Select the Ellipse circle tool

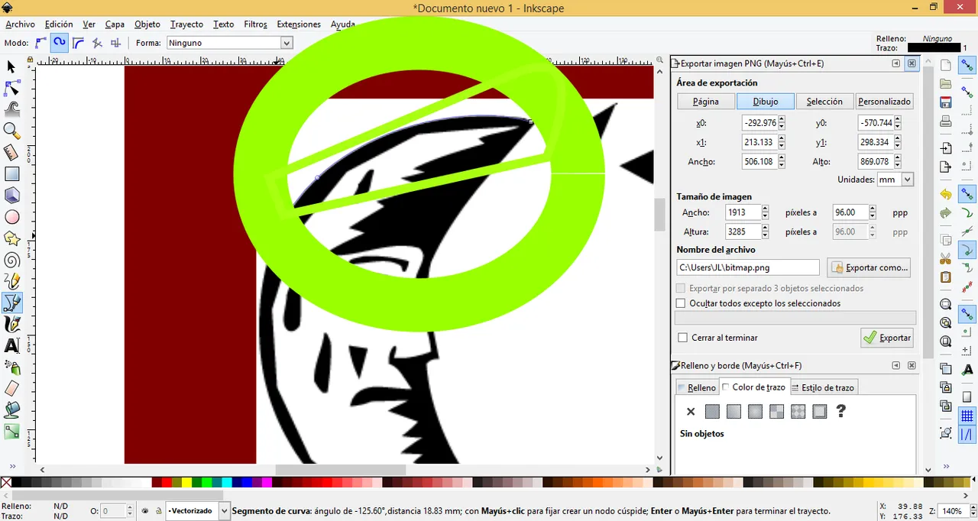click(x=11, y=218)
